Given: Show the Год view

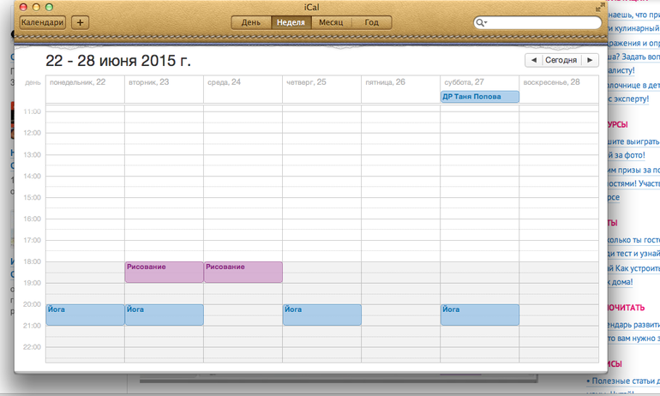Looking at the screenshot, I should 371,22.
